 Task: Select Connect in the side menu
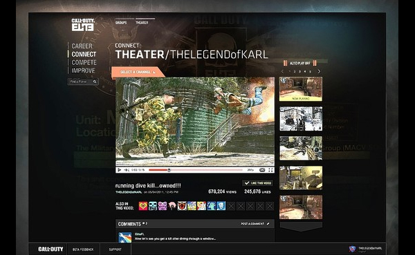84,54
